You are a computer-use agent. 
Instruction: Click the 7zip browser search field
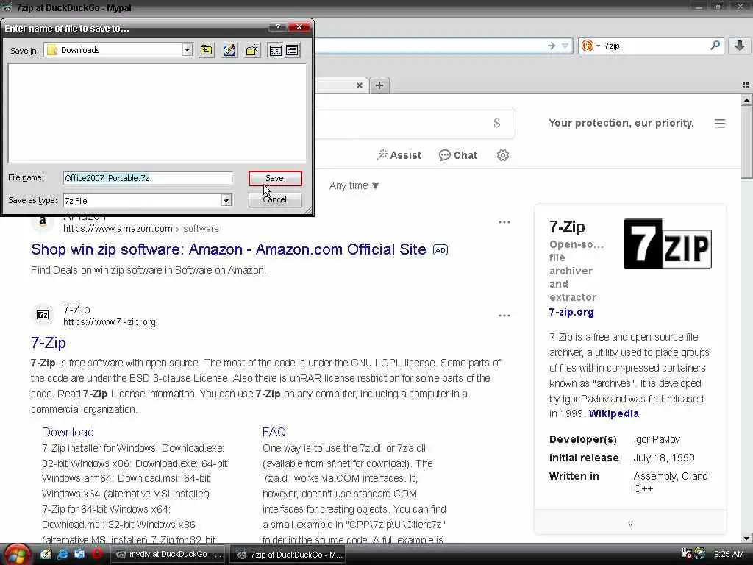point(655,46)
